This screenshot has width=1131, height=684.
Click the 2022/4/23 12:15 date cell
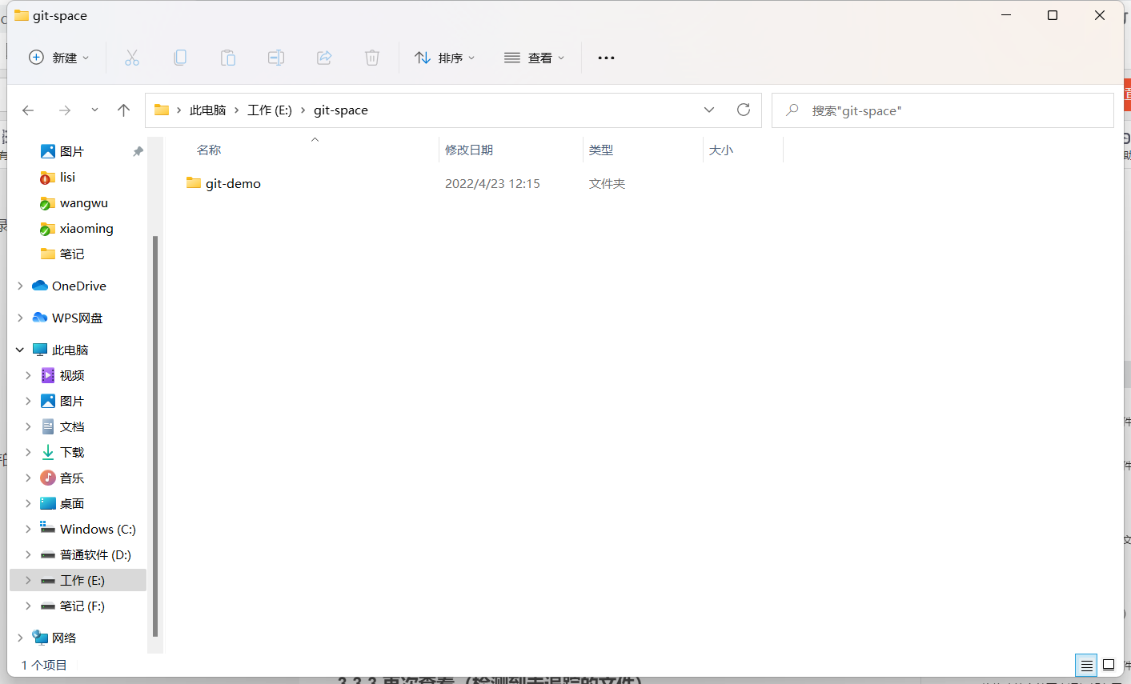(492, 183)
